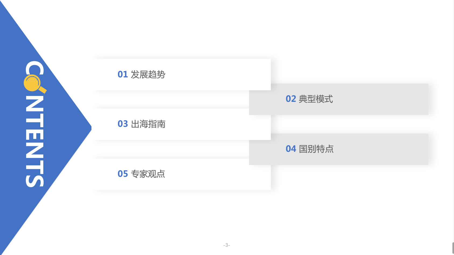Click the blue number 05
The height and width of the screenshot is (255, 454).
point(123,174)
